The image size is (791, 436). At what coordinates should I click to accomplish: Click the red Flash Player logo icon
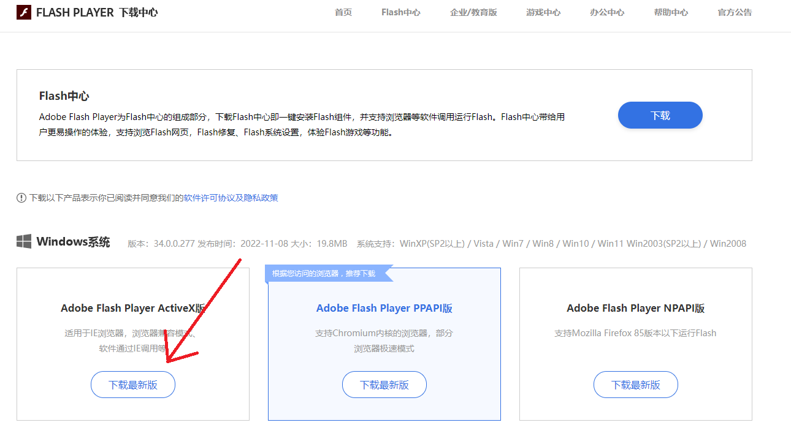pos(24,12)
